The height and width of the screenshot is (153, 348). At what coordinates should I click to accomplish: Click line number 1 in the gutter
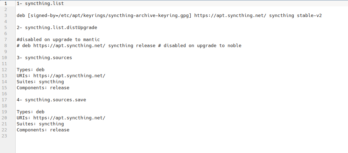tap(6, 4)
